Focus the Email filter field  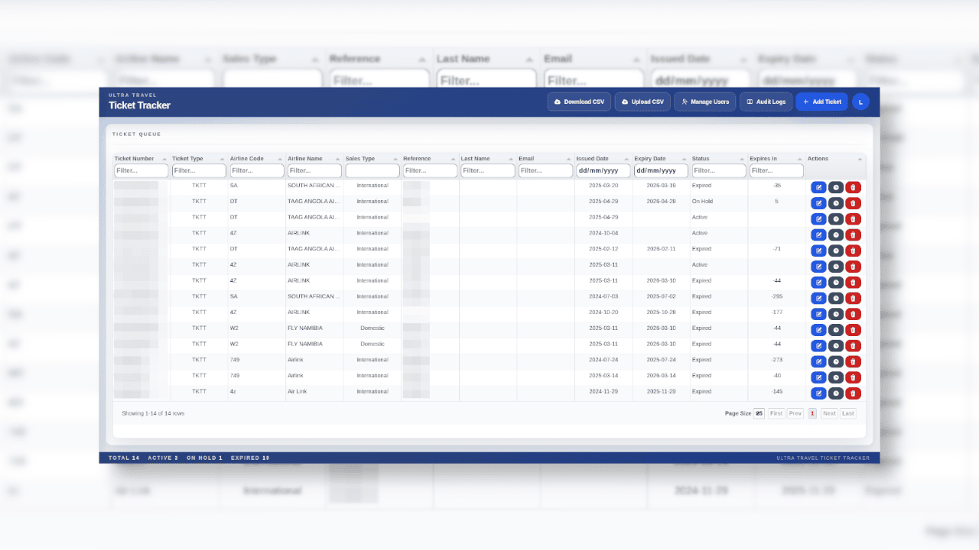(546, 171)
